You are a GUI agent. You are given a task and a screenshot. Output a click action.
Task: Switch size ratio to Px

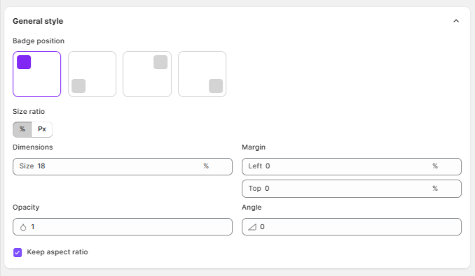pyautogui.click(x=42, y=129)
